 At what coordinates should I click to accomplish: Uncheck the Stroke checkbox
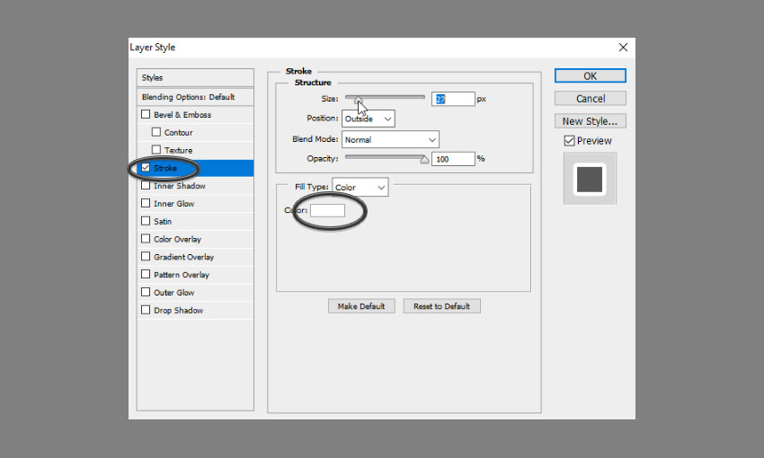[x=146, y=167]
